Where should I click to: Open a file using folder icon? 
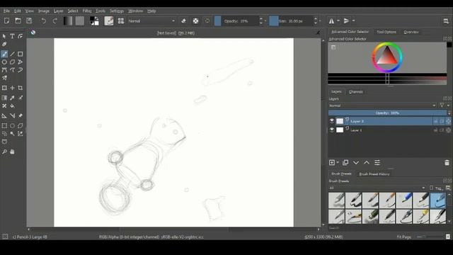(x=18, y=21)
